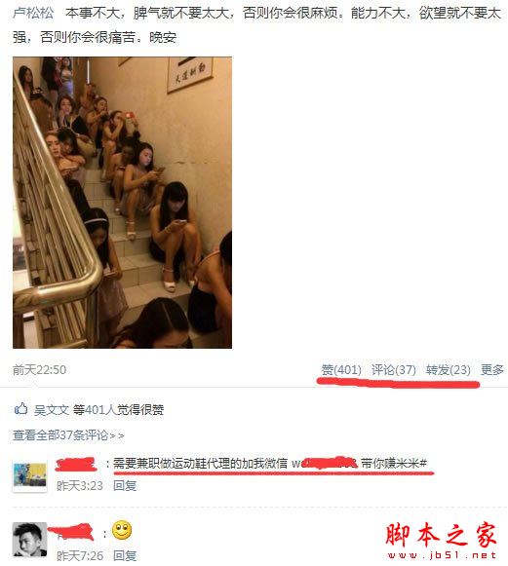Click the www.jb51.net watermark URL

tap(442, 555)
